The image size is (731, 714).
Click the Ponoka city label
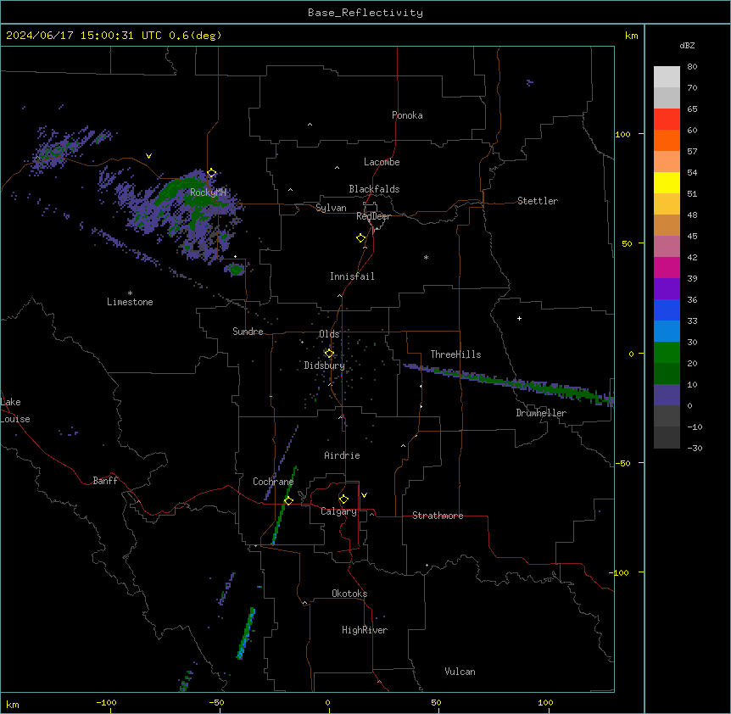407,115
